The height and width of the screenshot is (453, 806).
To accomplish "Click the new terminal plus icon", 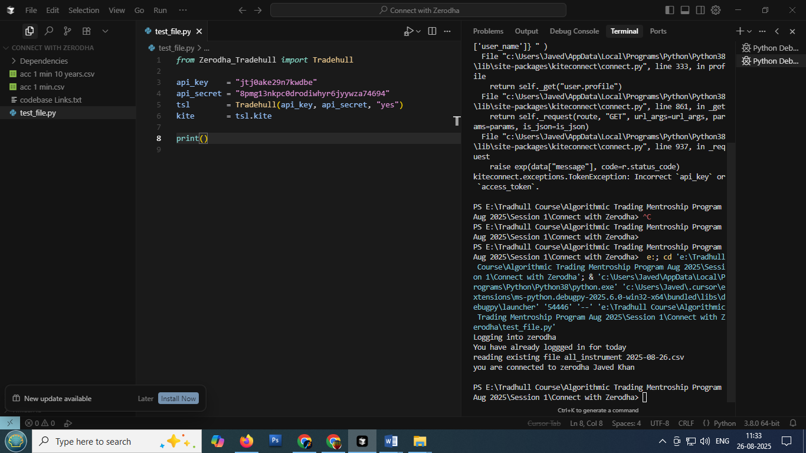I will tap(740, 31).
